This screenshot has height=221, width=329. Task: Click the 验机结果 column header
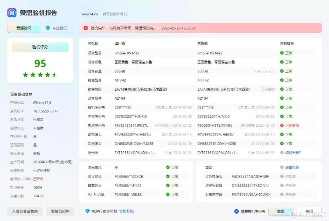coord(287,43)
